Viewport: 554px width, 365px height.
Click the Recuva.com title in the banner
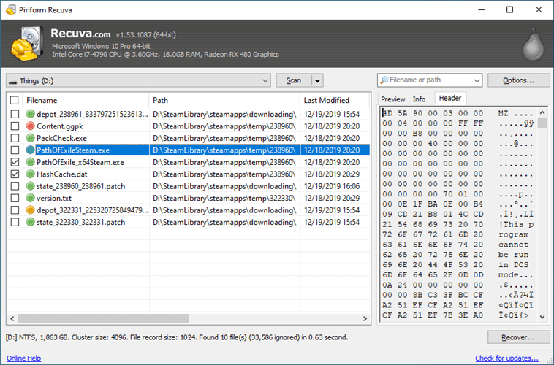[80, 33]
